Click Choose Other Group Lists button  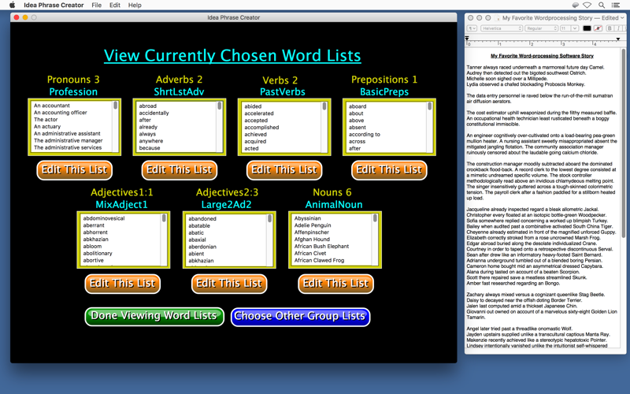point(300,317)
